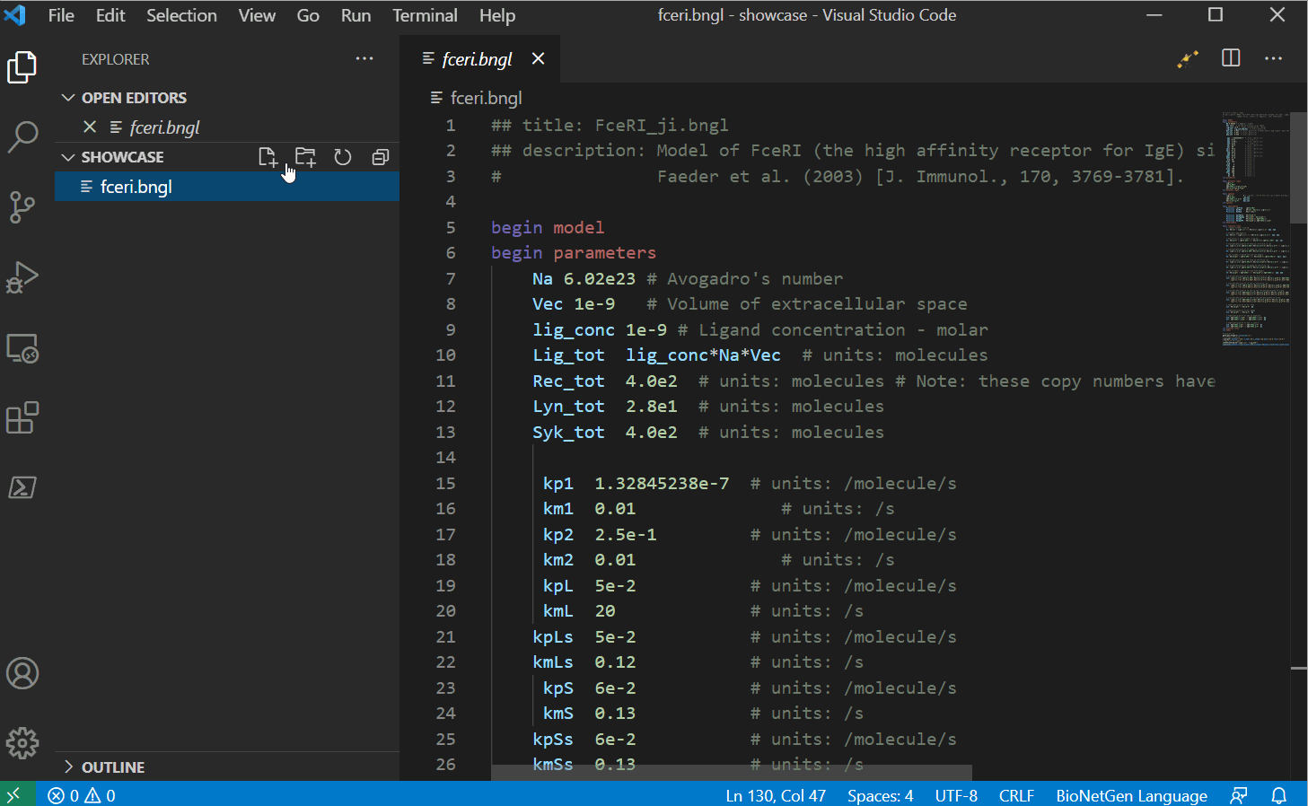Open the Accounts menu
Viewport: 1308px width, 806px height.
click(x=22, y=673)
